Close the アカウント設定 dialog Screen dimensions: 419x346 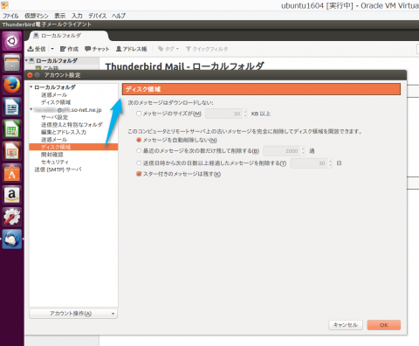[x=30, y=75]
